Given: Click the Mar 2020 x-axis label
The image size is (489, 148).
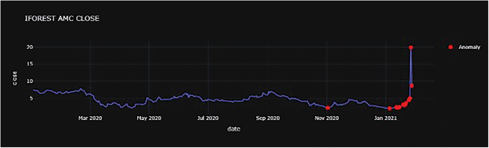Looking at the screenshot, I should [x=90, y=118].
